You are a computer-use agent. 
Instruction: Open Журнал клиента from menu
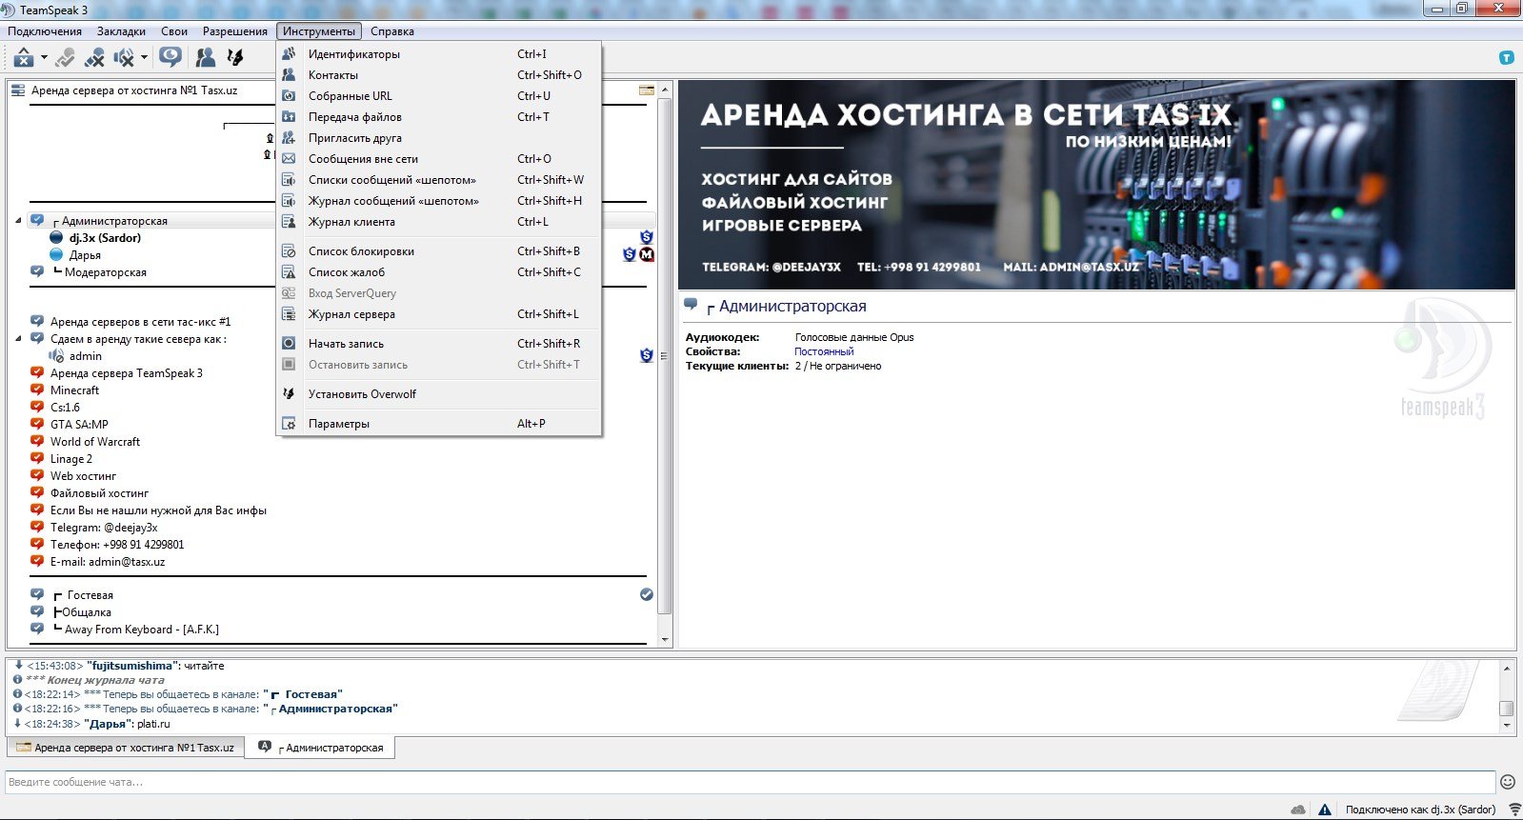point(439,222)
